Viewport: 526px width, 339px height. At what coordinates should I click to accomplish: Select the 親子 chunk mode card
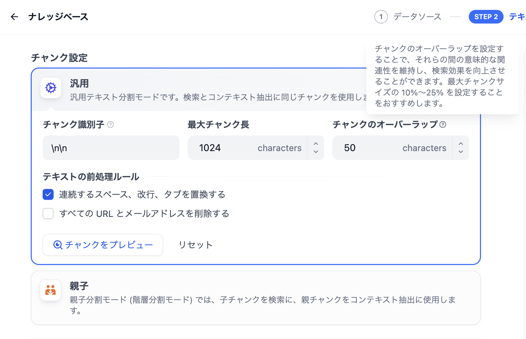pos(255,298)
